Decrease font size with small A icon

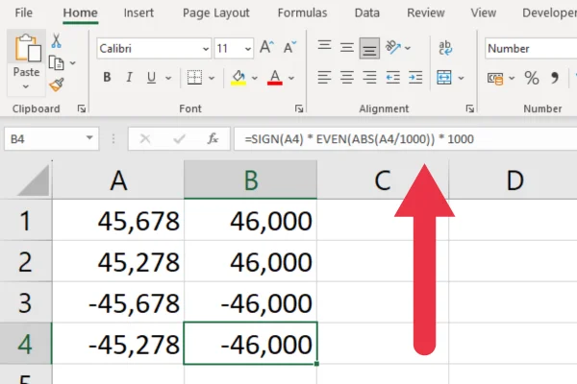[289, 47]
